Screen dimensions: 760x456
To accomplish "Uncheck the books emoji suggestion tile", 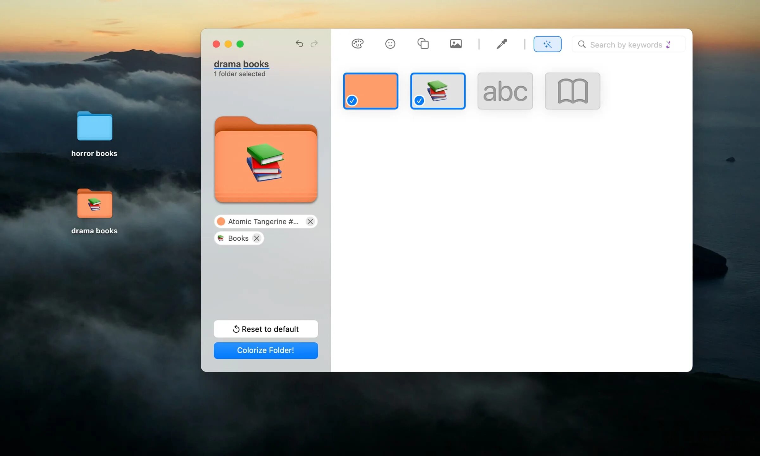I will (438, 91).
